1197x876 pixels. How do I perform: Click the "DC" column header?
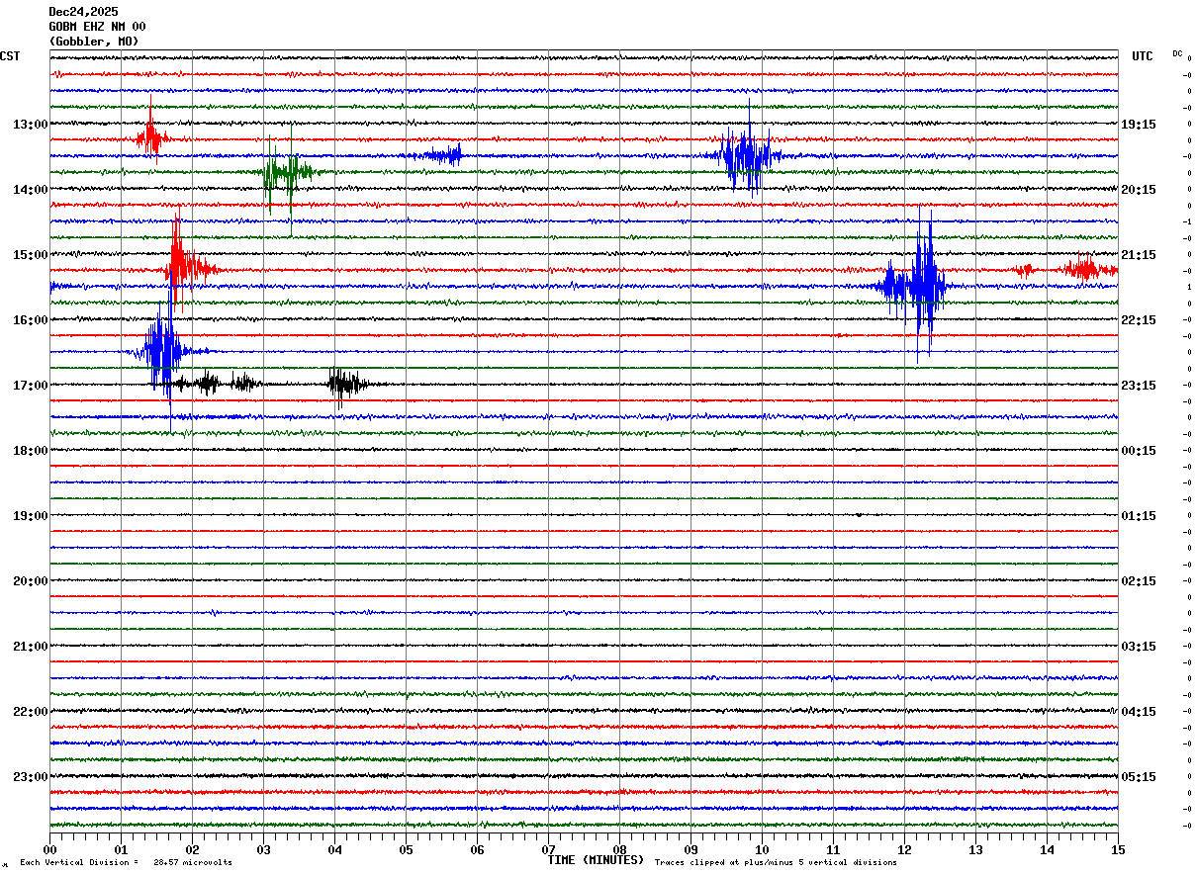(x=1177, y=53)
